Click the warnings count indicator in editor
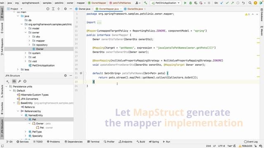This screenshot has width=264, height=148. coord(247,14)
